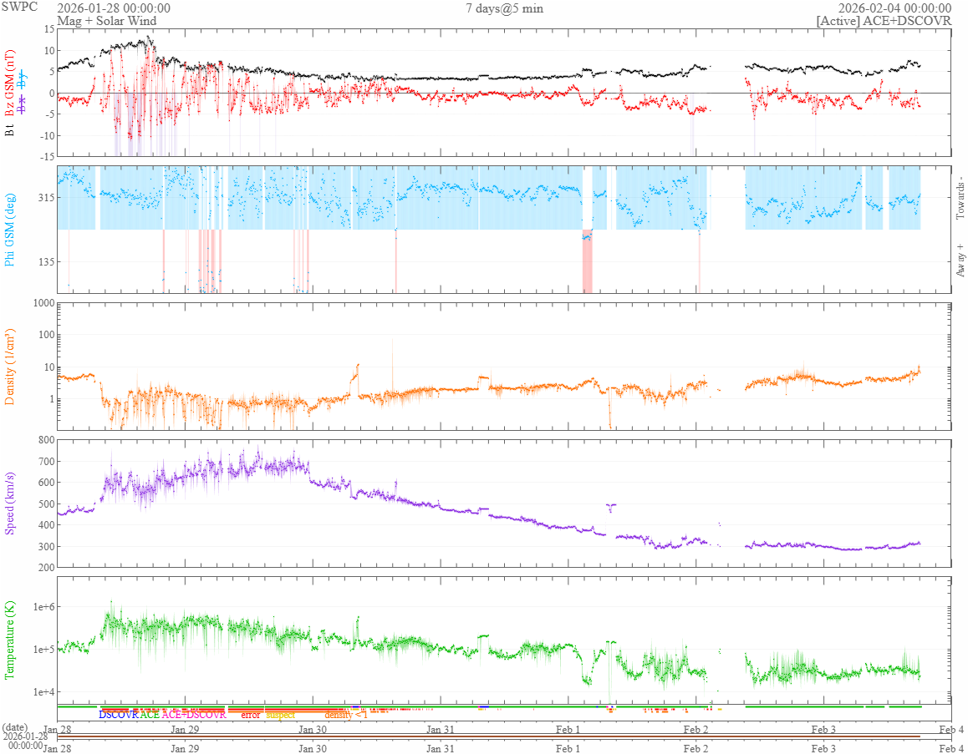Click the magenta ACE=DSCOVR legend entry

[x=194, y=715]
